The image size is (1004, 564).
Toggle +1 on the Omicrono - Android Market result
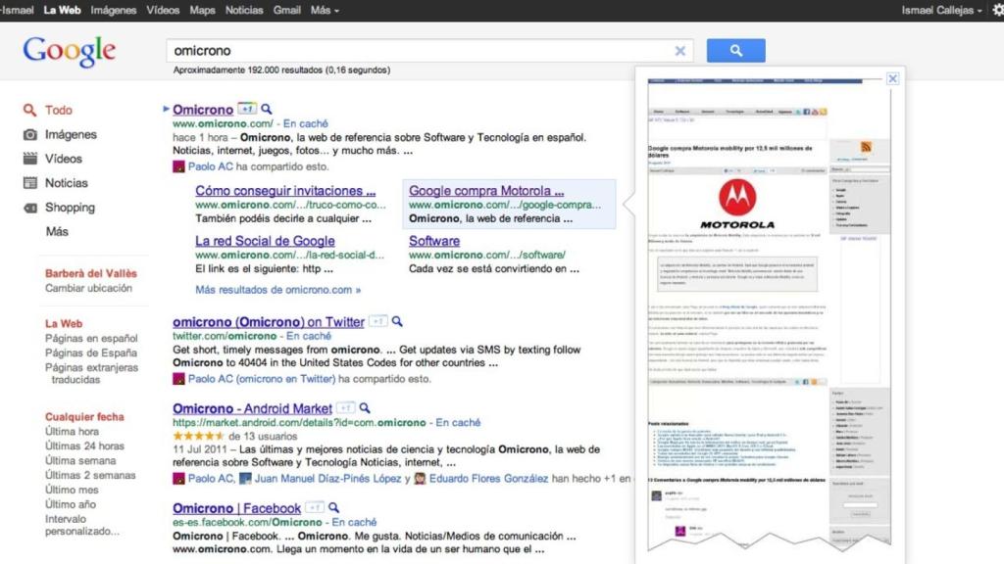[x=345, y=408]
